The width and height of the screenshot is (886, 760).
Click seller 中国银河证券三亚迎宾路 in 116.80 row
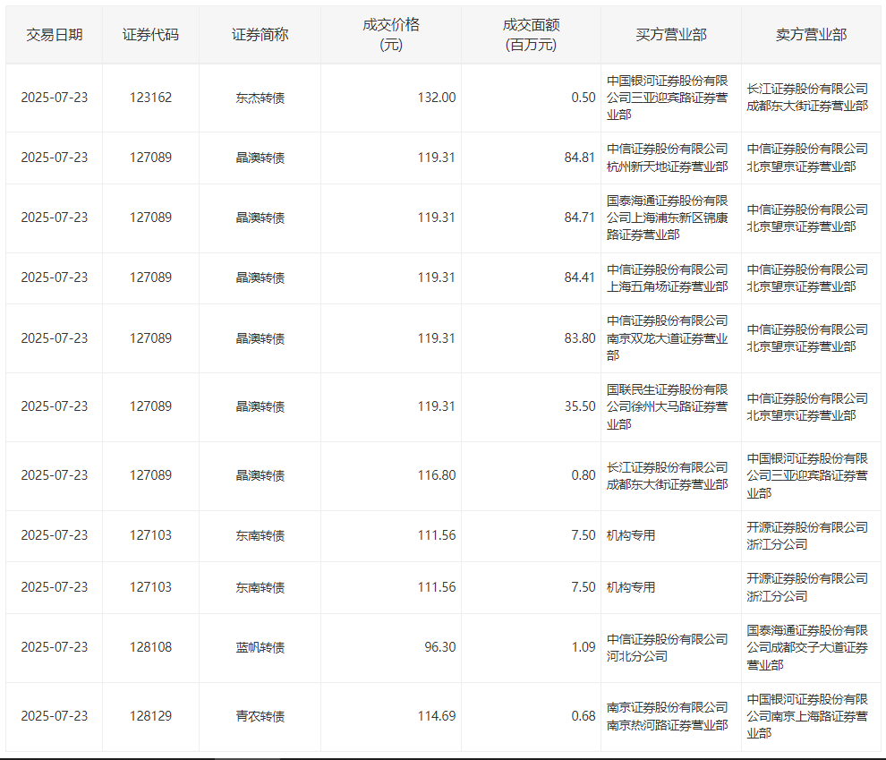(807, 475)
